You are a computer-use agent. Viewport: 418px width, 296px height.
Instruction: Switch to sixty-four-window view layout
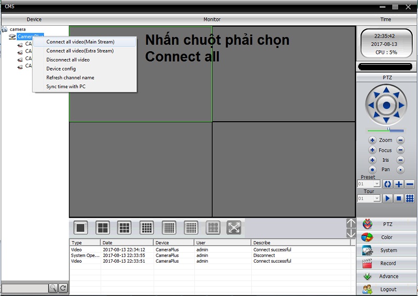(x=213, y=228)
